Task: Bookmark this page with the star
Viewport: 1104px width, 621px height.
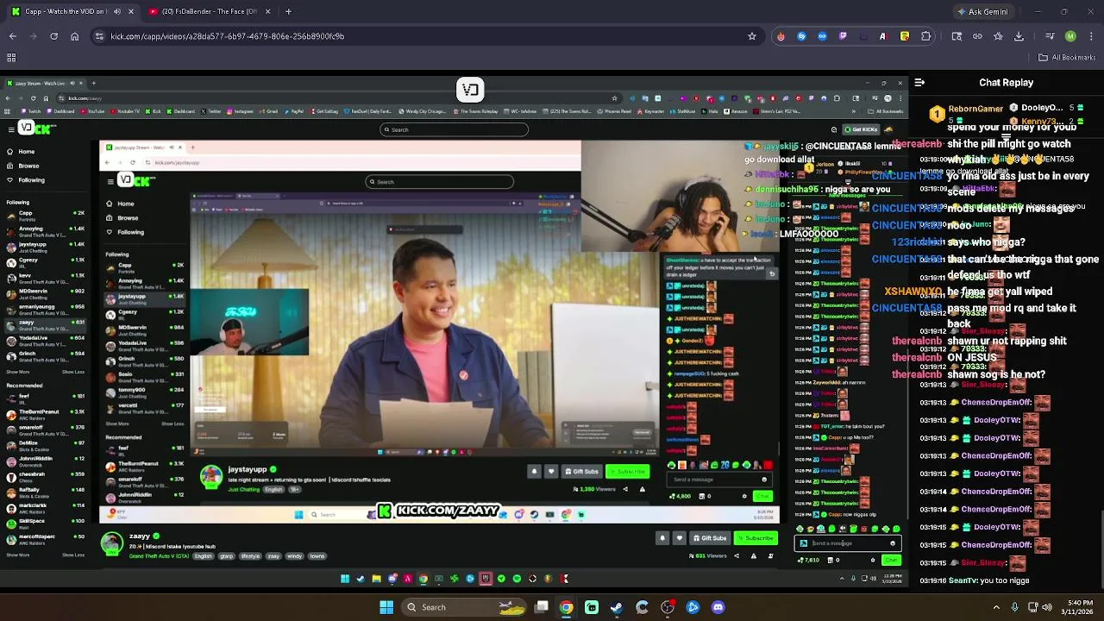Action: click(x=752, y=36)
